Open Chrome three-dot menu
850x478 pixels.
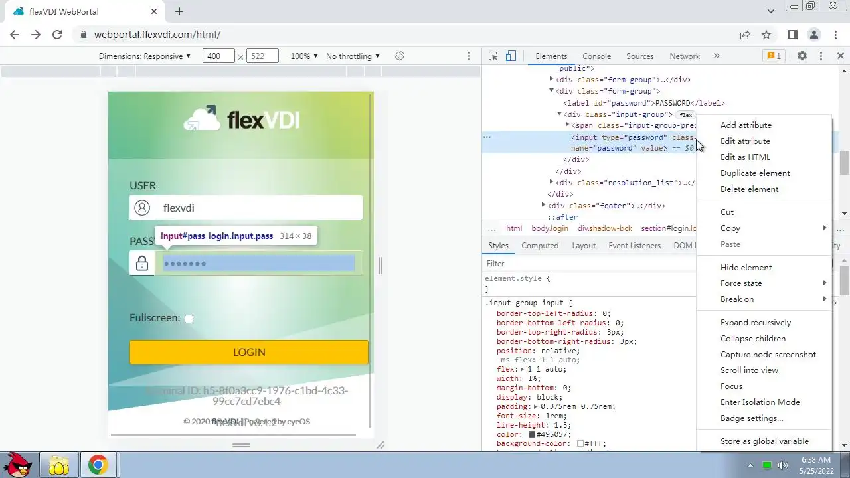(x=835, y=35)
